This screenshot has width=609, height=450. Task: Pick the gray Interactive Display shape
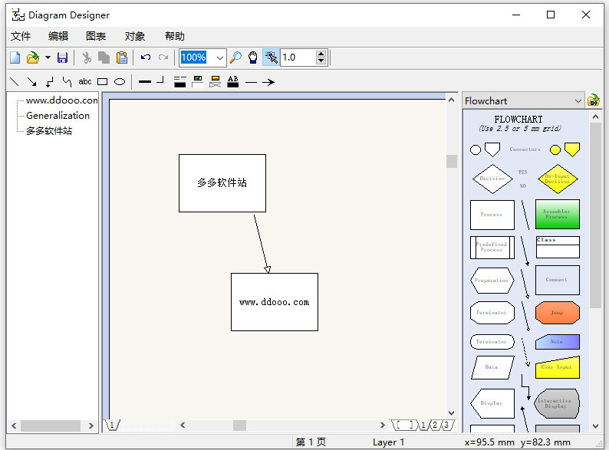(x=557, y=403)
